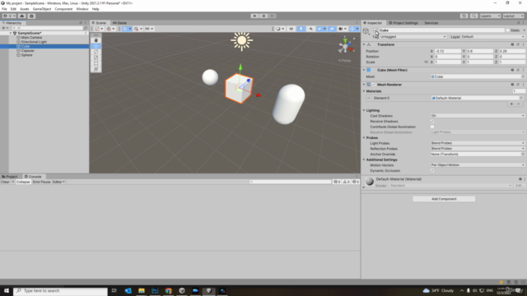Viewport: 527px width, 296px height.
Task: Open the Tag dropdown
Action: (413, 36)
